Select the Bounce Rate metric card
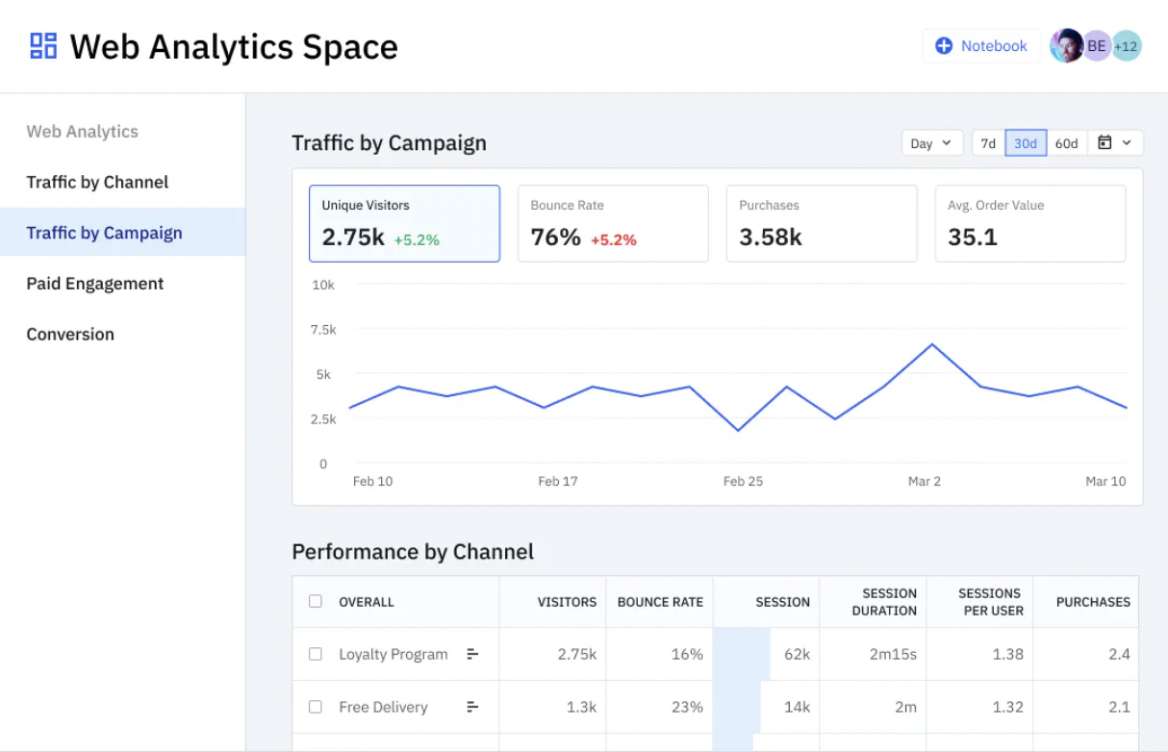This screenshot has width=1168, height=752. 613,223
